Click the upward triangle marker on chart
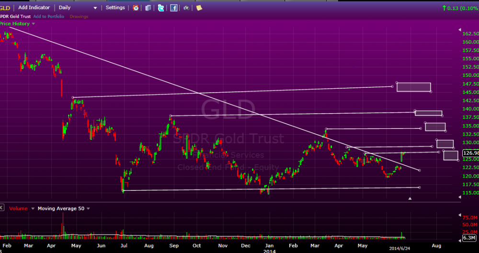Viewport: 479px width, 253px height. (x=410, y=198)
